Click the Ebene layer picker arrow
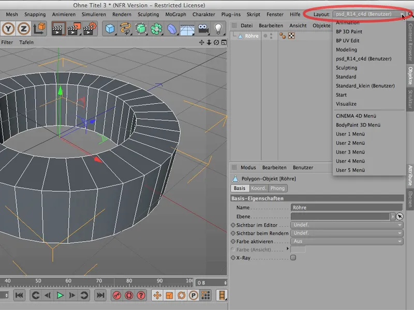 coord(400,216)
